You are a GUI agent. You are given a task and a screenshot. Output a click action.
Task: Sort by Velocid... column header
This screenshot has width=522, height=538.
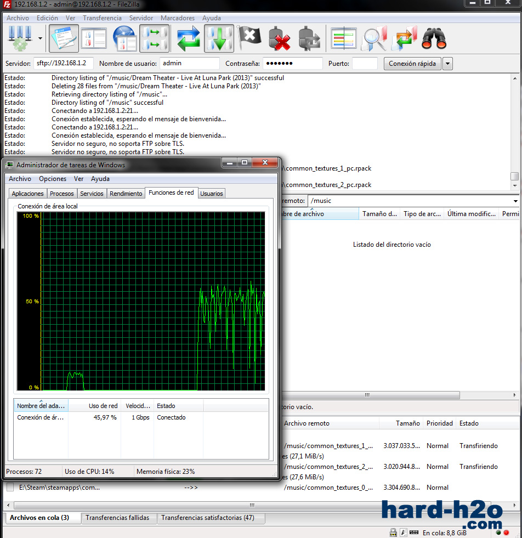pos(137,406)
